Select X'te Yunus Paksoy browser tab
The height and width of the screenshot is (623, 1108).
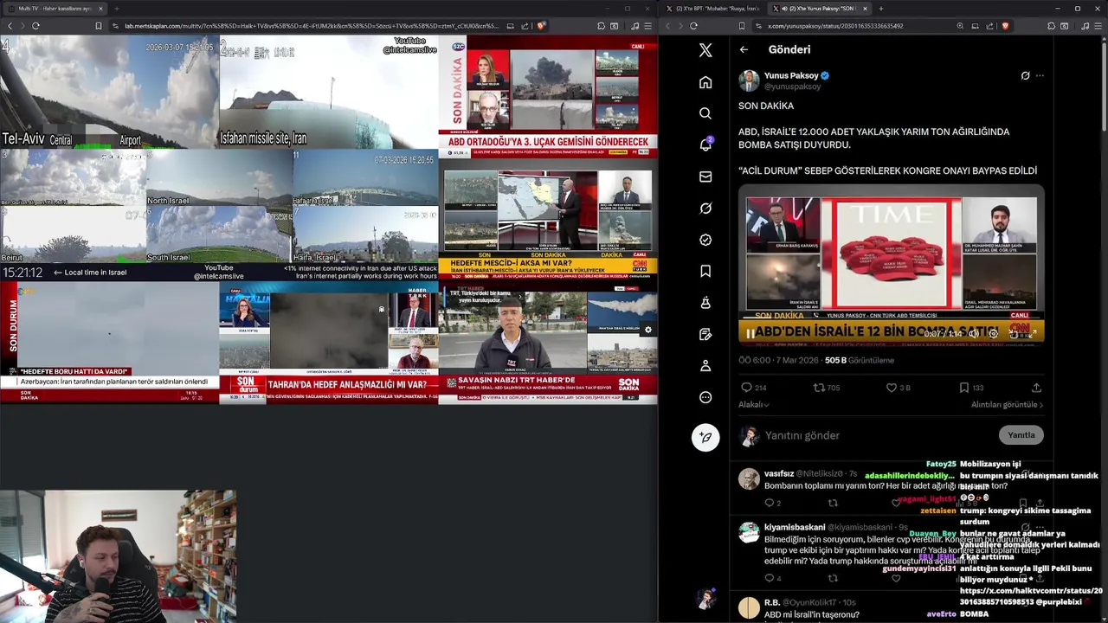[x=817, y=9]
